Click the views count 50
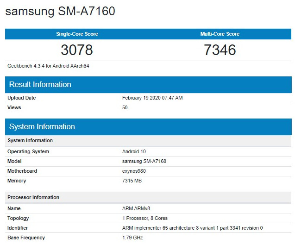 125,107
